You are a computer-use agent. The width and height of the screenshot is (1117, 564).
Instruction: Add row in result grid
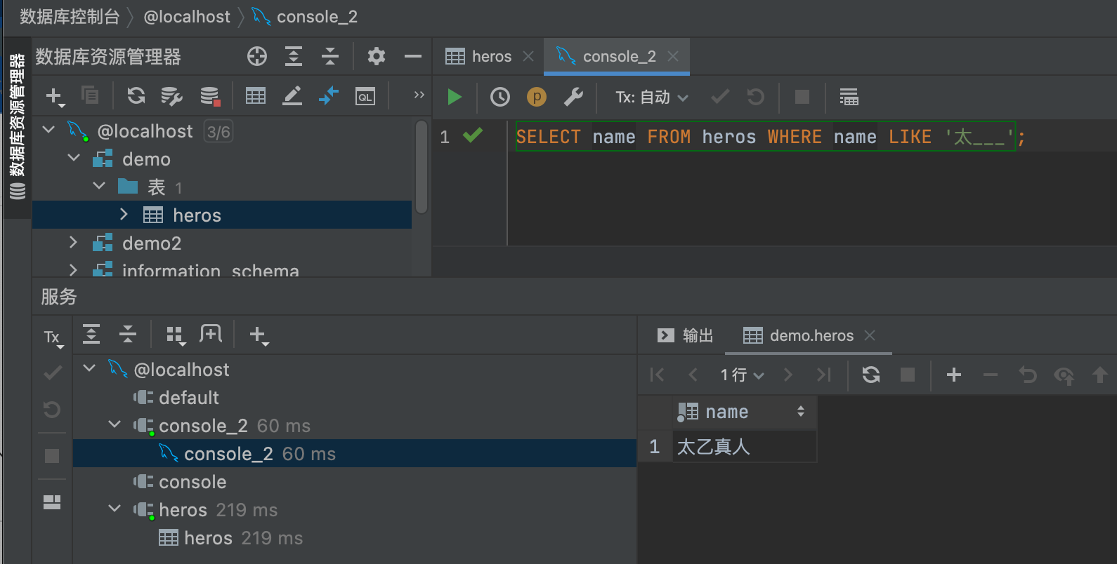pos(954,375)
